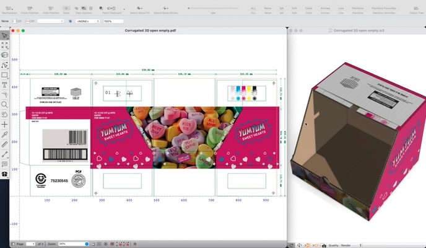Click the black record-dot status icon
Viewport: 426px width, 248px height.
pyautogui.click(x=106, y=244)
